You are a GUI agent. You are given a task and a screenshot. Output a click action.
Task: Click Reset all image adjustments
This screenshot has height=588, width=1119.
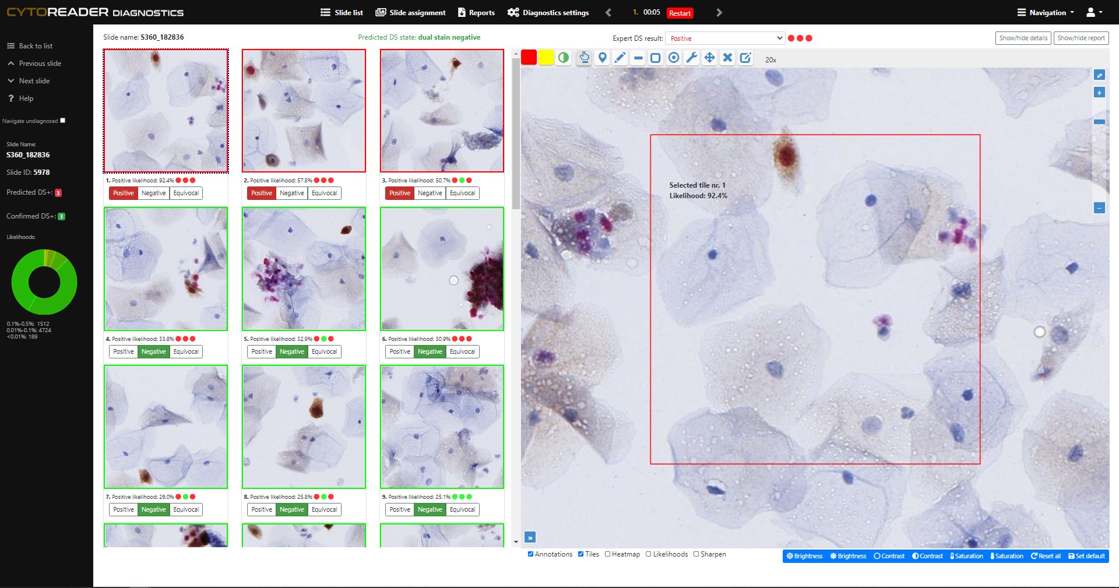pos(1046,556)
